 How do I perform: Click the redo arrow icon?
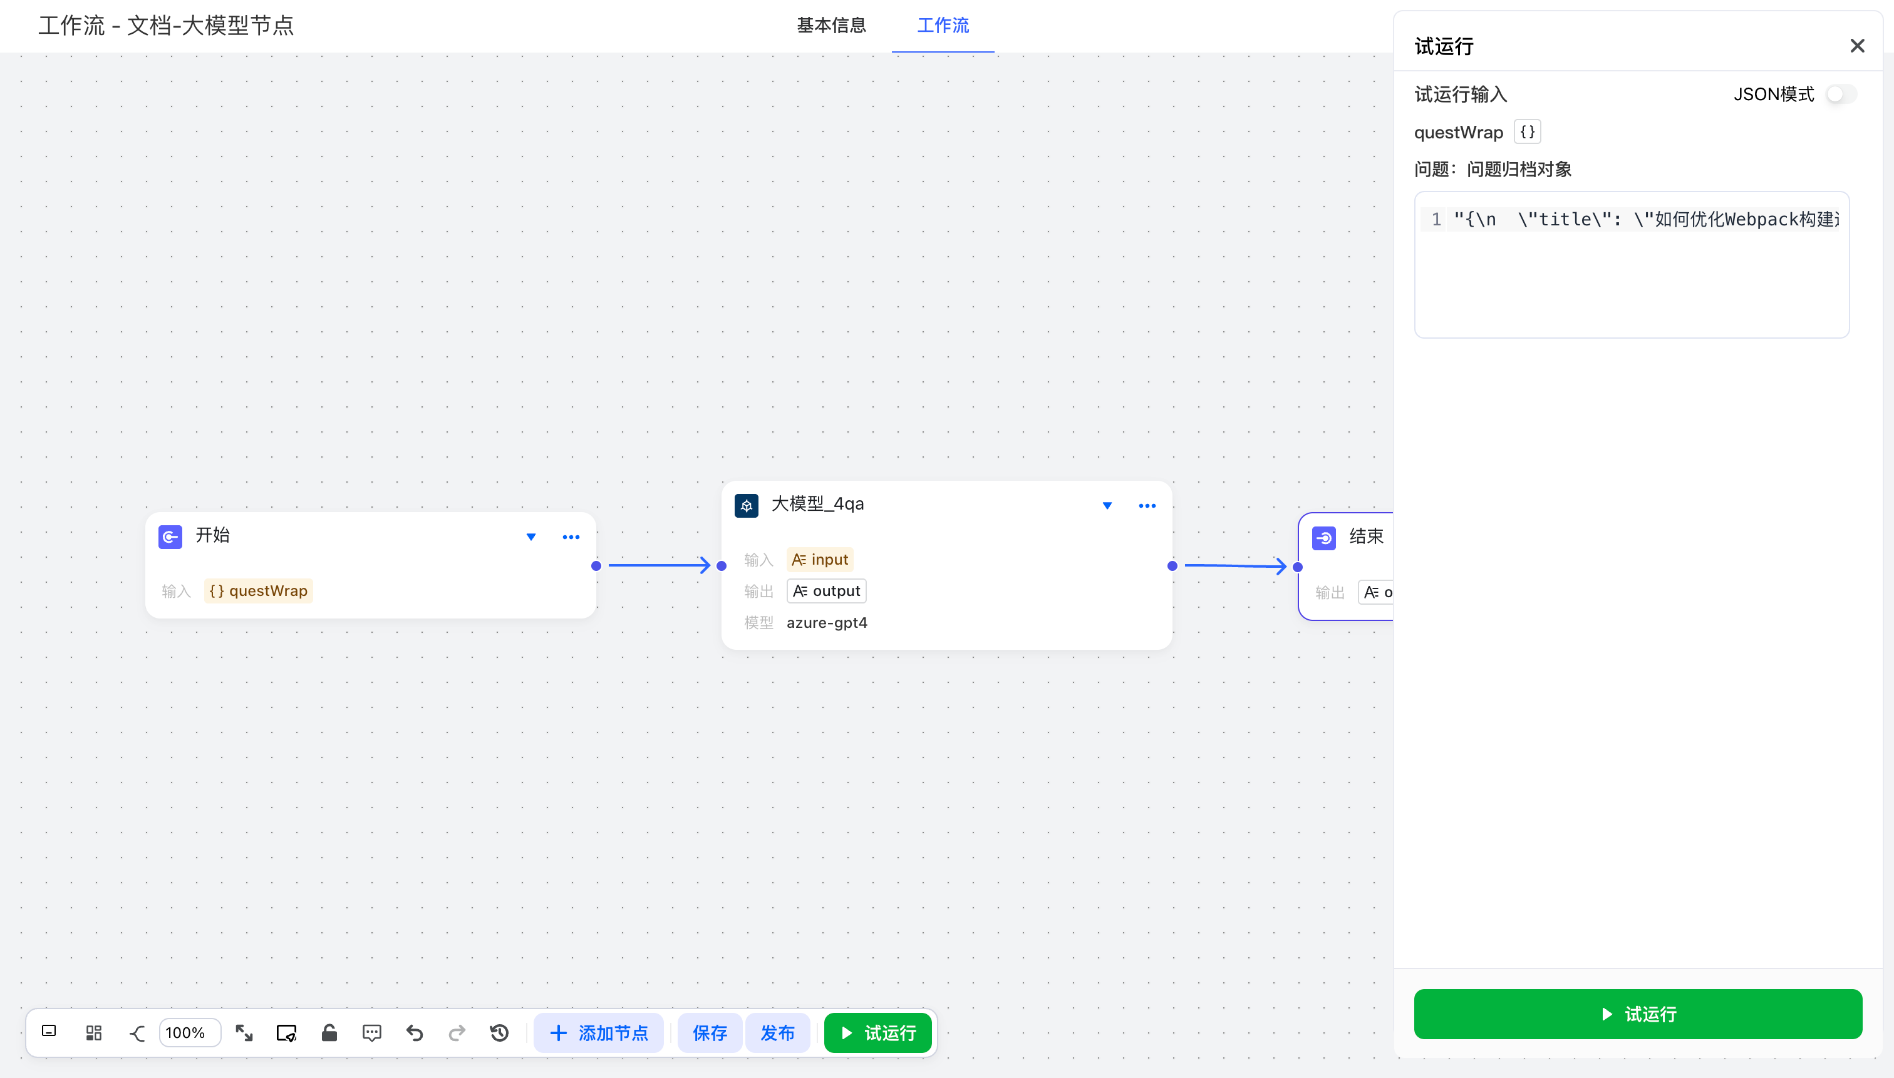click(457, 1033)
